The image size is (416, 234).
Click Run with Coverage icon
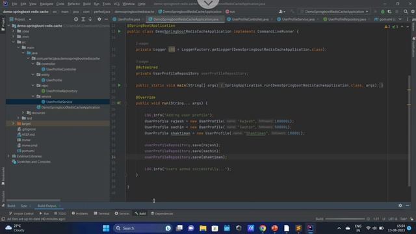pos(389,12)
